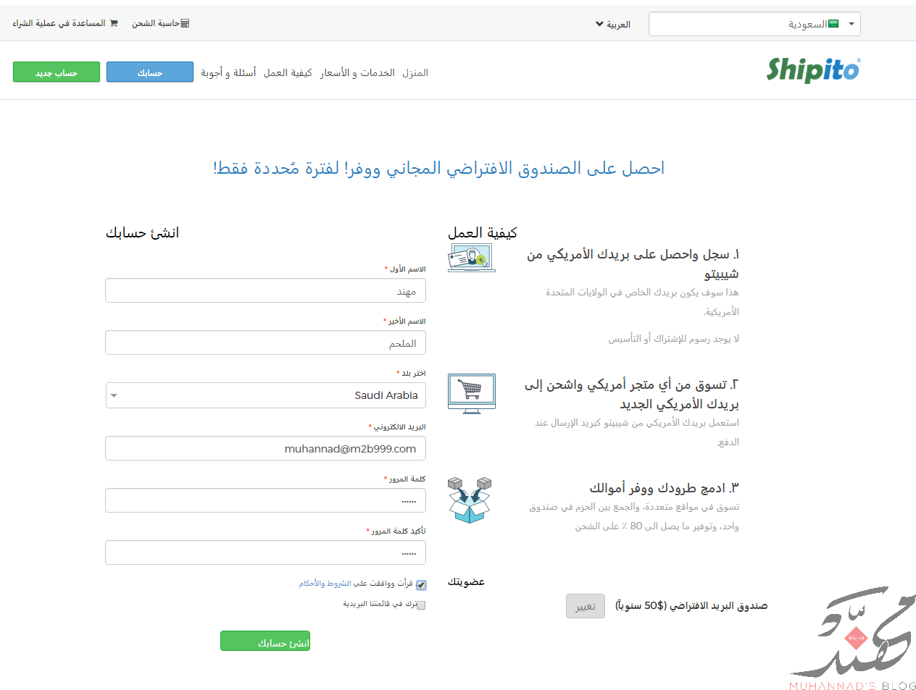This screenshot has height=690, width=916.
Task: Expand the العربية language selector
Action: coord(613,24)
